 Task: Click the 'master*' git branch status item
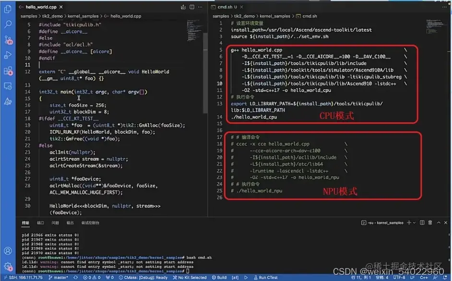(58, 278)
